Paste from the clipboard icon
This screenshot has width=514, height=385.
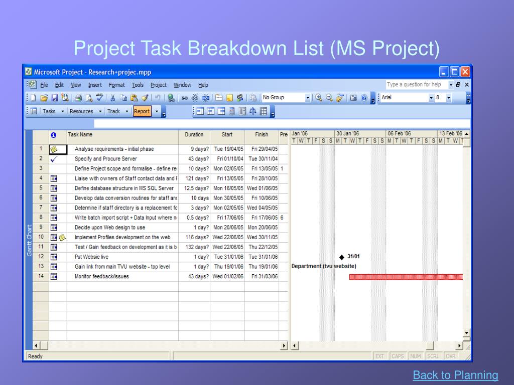coord(134,98)
